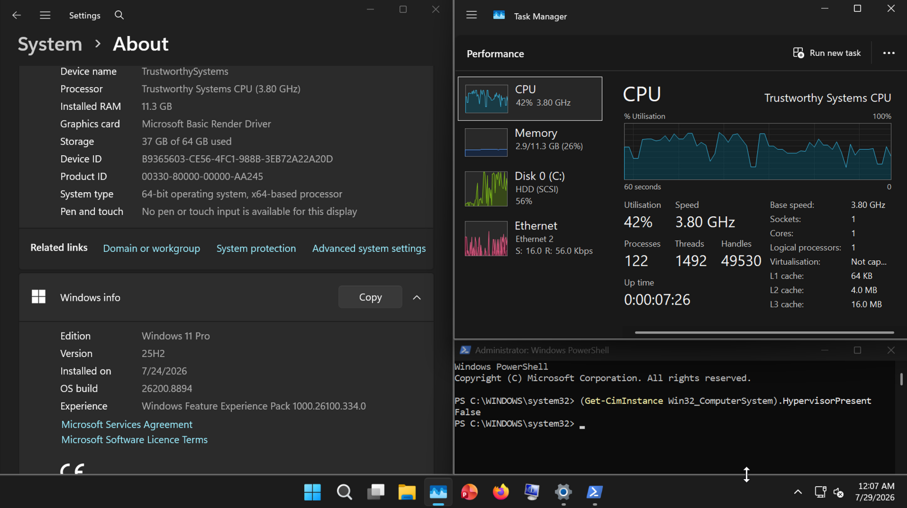907x508 pixels.
Task: Click the network status tray icon
Action: point(820,492)
